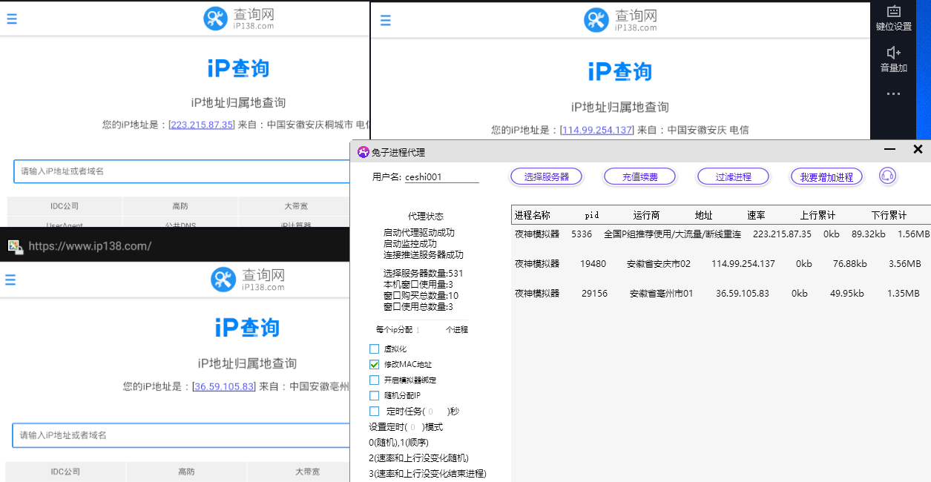Uncheck the 修改MAC地址 checkbox
Image resolution: width=931 pixels, height=482 pixels.
[x=375, y=364]
